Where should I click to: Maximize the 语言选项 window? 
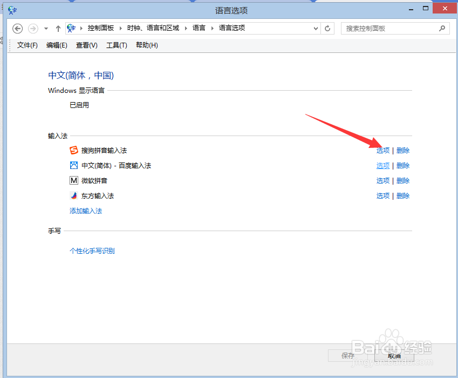pyautogui.click(x=426, y=9)
